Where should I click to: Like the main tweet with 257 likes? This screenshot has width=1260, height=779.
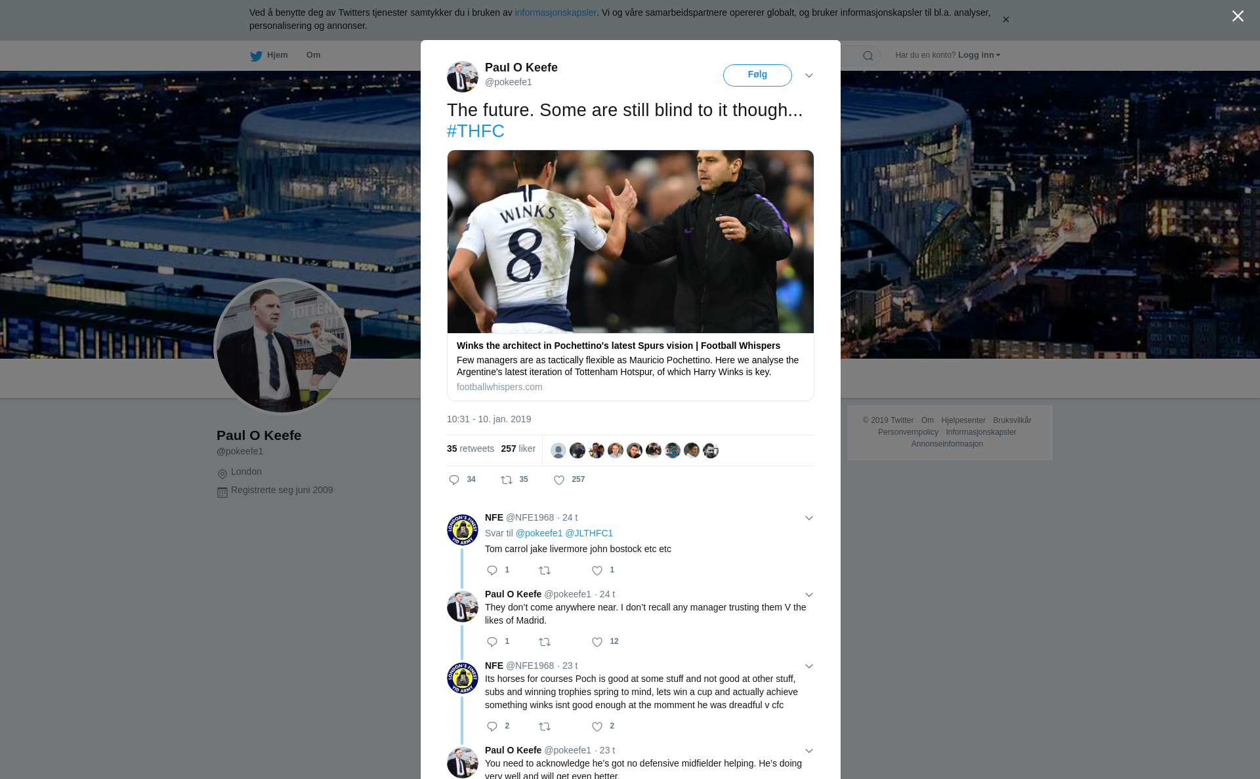[x=559, y=480]
